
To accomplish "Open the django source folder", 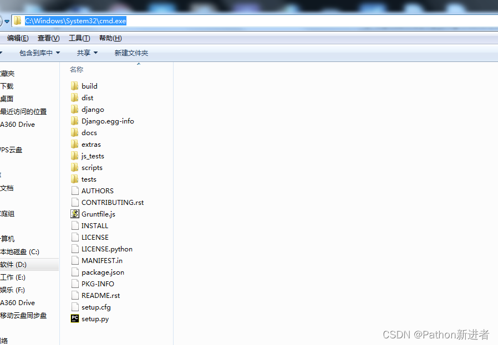I will click(x=92, y=109).
